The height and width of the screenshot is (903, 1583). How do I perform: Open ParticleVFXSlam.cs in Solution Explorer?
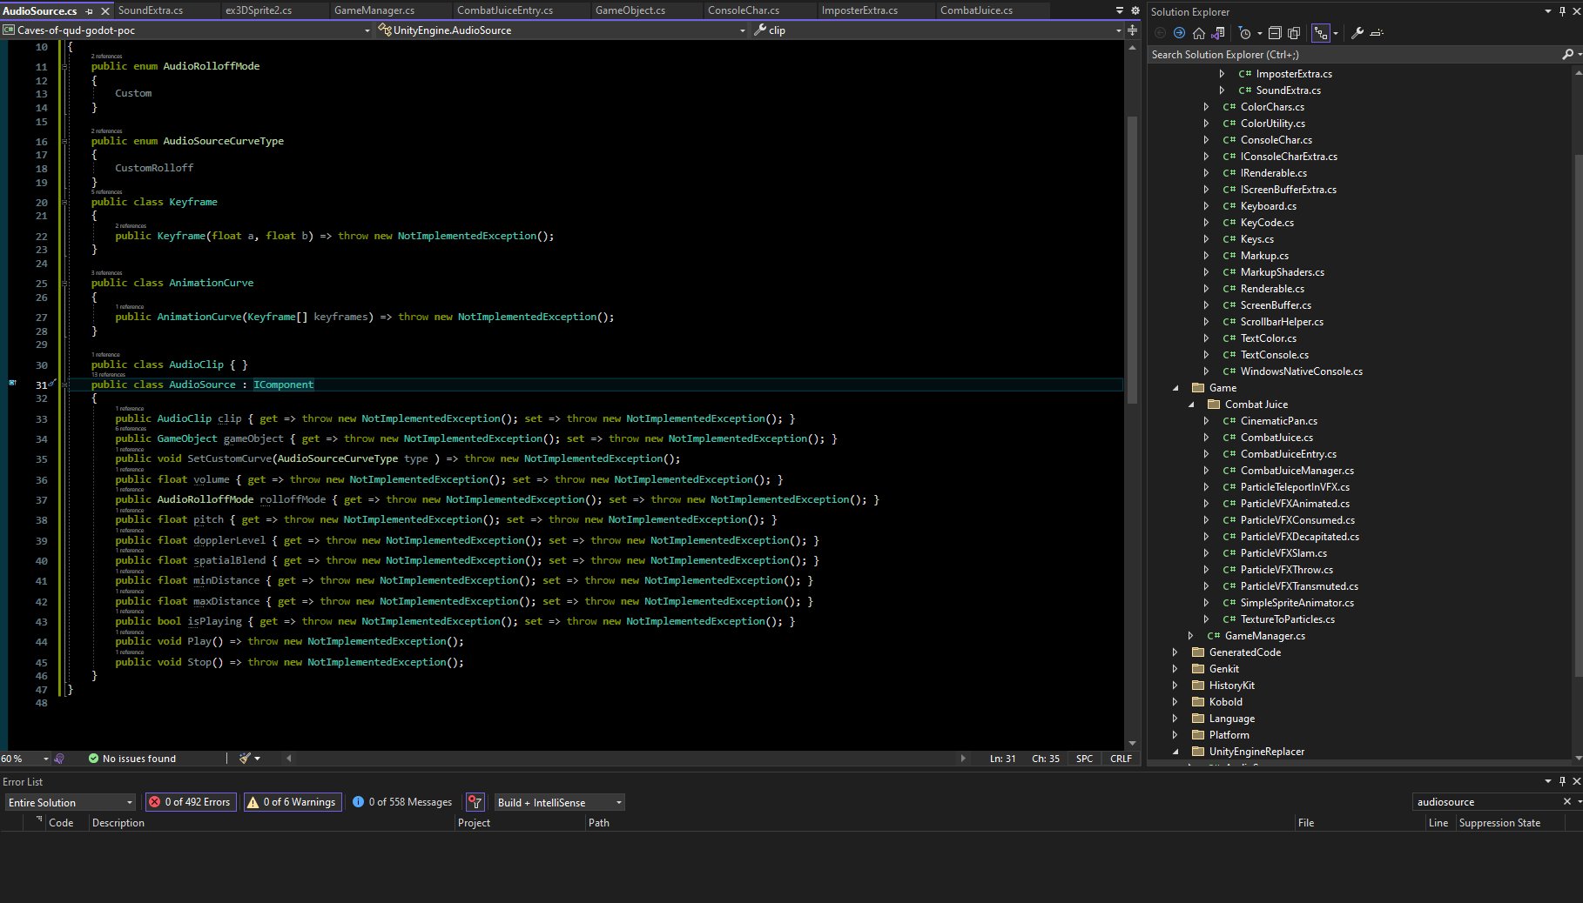click(x=1283, y=553)
